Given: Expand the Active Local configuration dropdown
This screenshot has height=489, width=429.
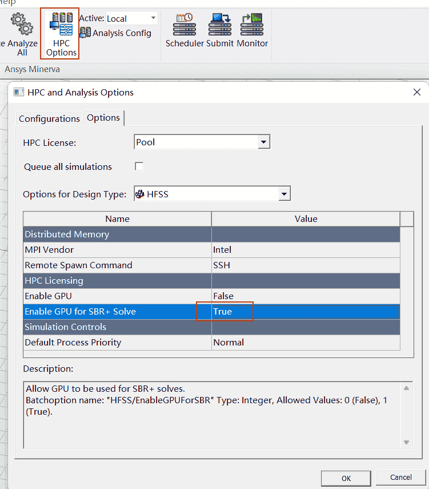Looking at the screenshot, I should (x=153, y=18).
